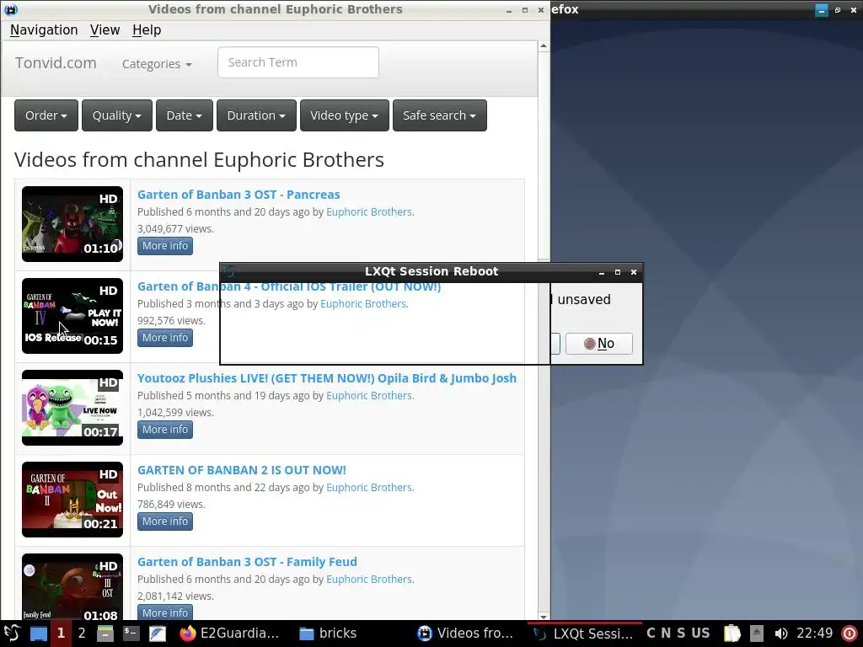Click the page scrollbar up arrow
The image size is (863, 647).
click(544, 46)
